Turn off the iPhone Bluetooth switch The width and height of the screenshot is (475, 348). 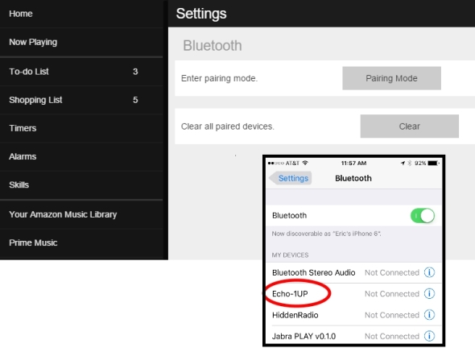423,216
